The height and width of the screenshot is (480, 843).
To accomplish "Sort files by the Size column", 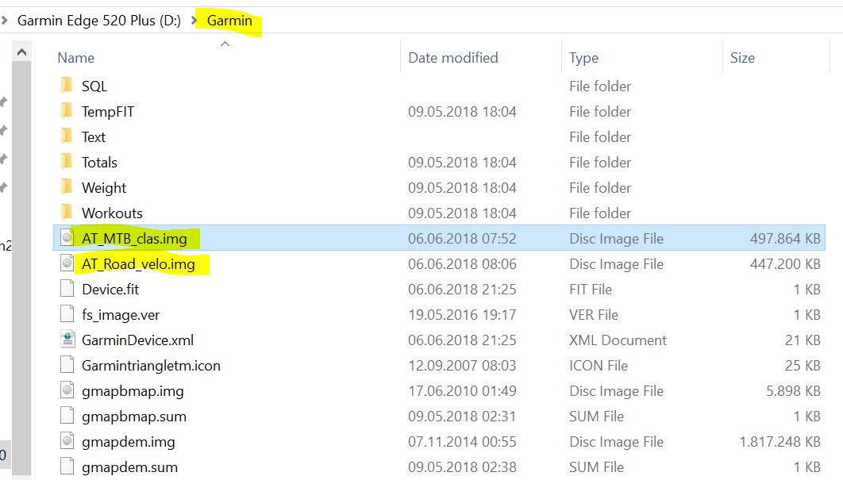I will 742,57.
